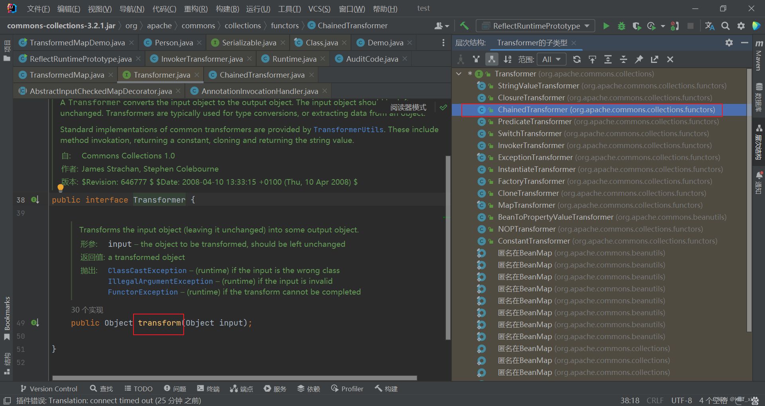Close the Transformer的子类型 hierarchy tab
The image size is (765, 406).
point(574,43)
